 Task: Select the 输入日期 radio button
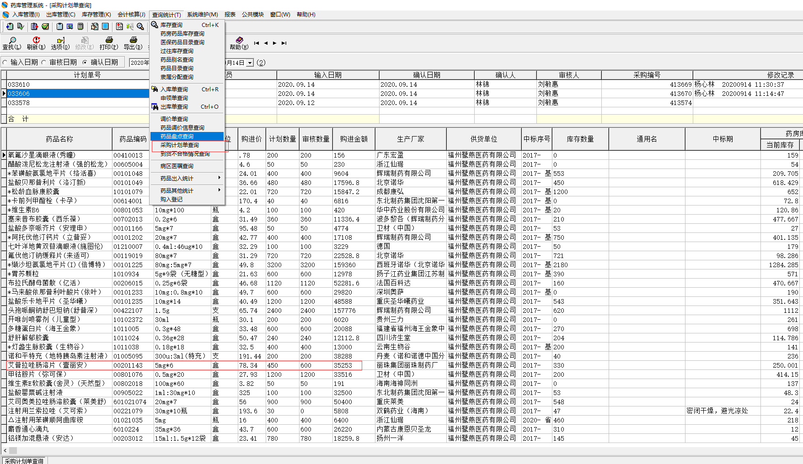coord(5,63)
